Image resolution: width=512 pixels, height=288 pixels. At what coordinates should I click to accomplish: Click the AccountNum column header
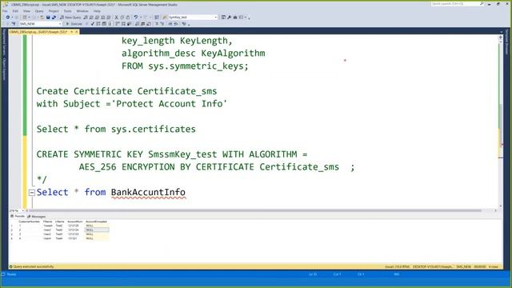click(x=74, y=222)
